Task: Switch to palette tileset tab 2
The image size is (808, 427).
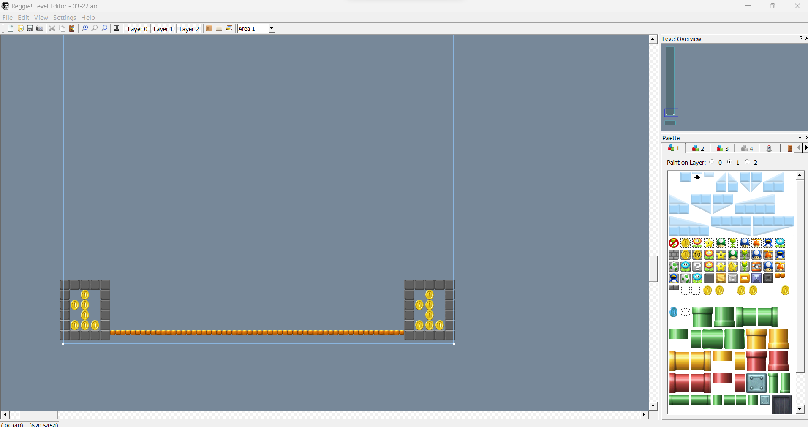Action: 698,148
